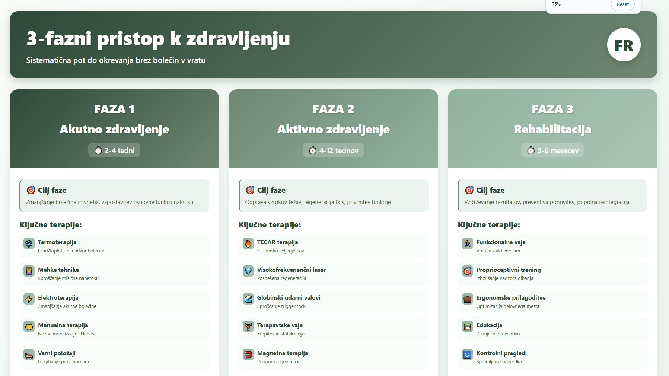
Task: Click the Znanje za preventivo description
Action: pyautogui.click(x=498, y=334)
